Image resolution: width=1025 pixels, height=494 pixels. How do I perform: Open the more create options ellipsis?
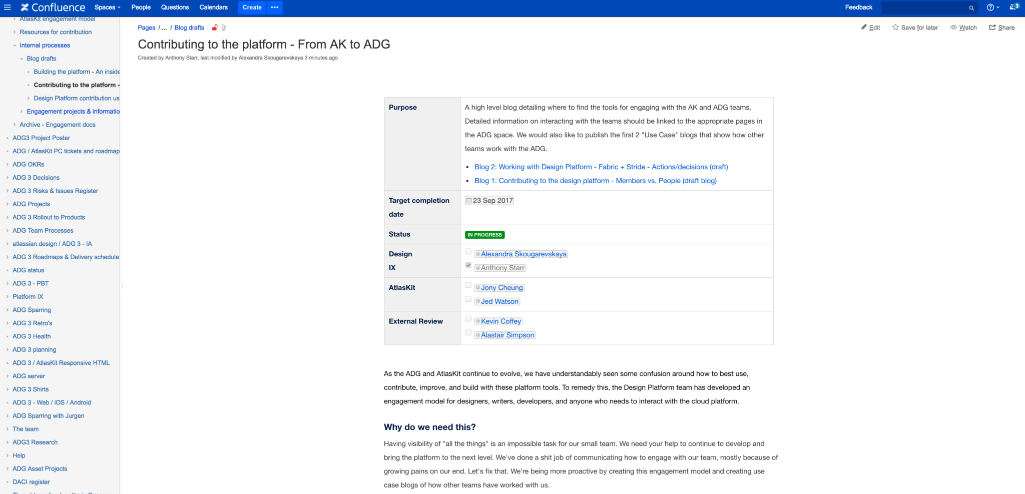[275, 8]
